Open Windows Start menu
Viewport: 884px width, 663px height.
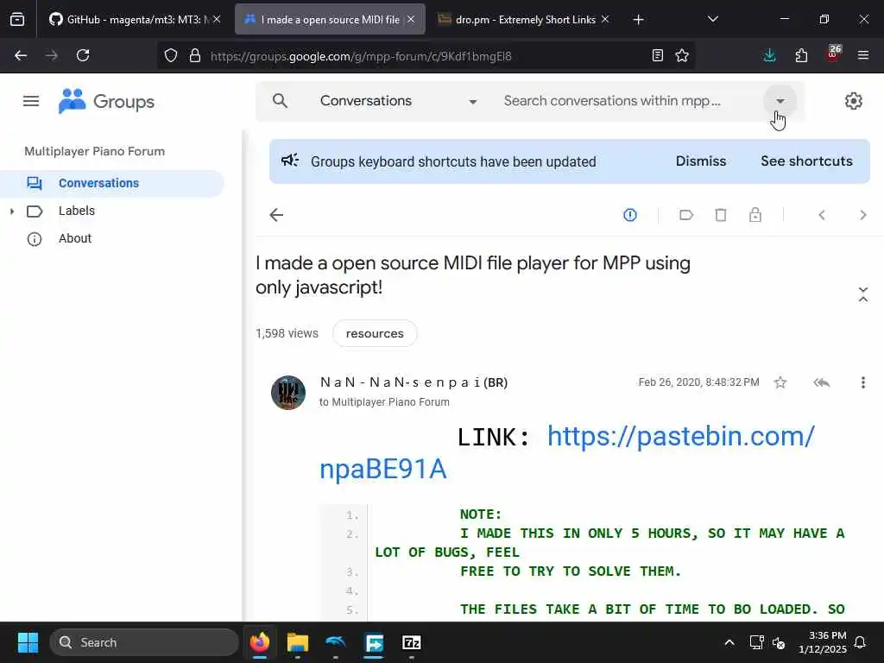tap(28, 642)
